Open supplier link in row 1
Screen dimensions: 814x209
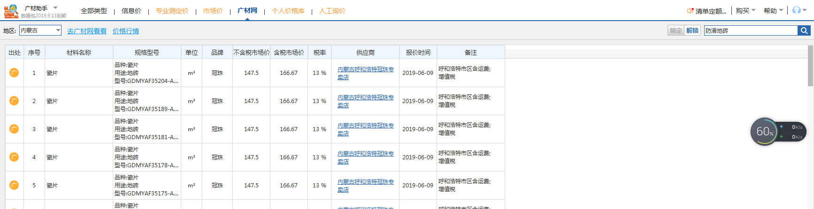click(365, 73)
